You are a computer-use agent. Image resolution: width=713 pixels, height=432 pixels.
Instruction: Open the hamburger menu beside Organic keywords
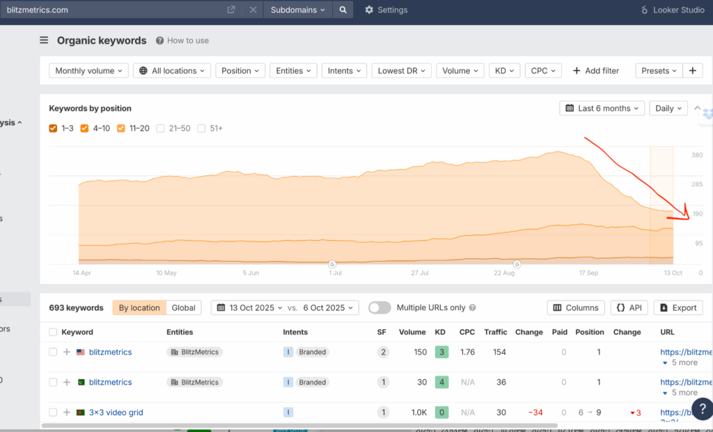click(x=45, y=40)
